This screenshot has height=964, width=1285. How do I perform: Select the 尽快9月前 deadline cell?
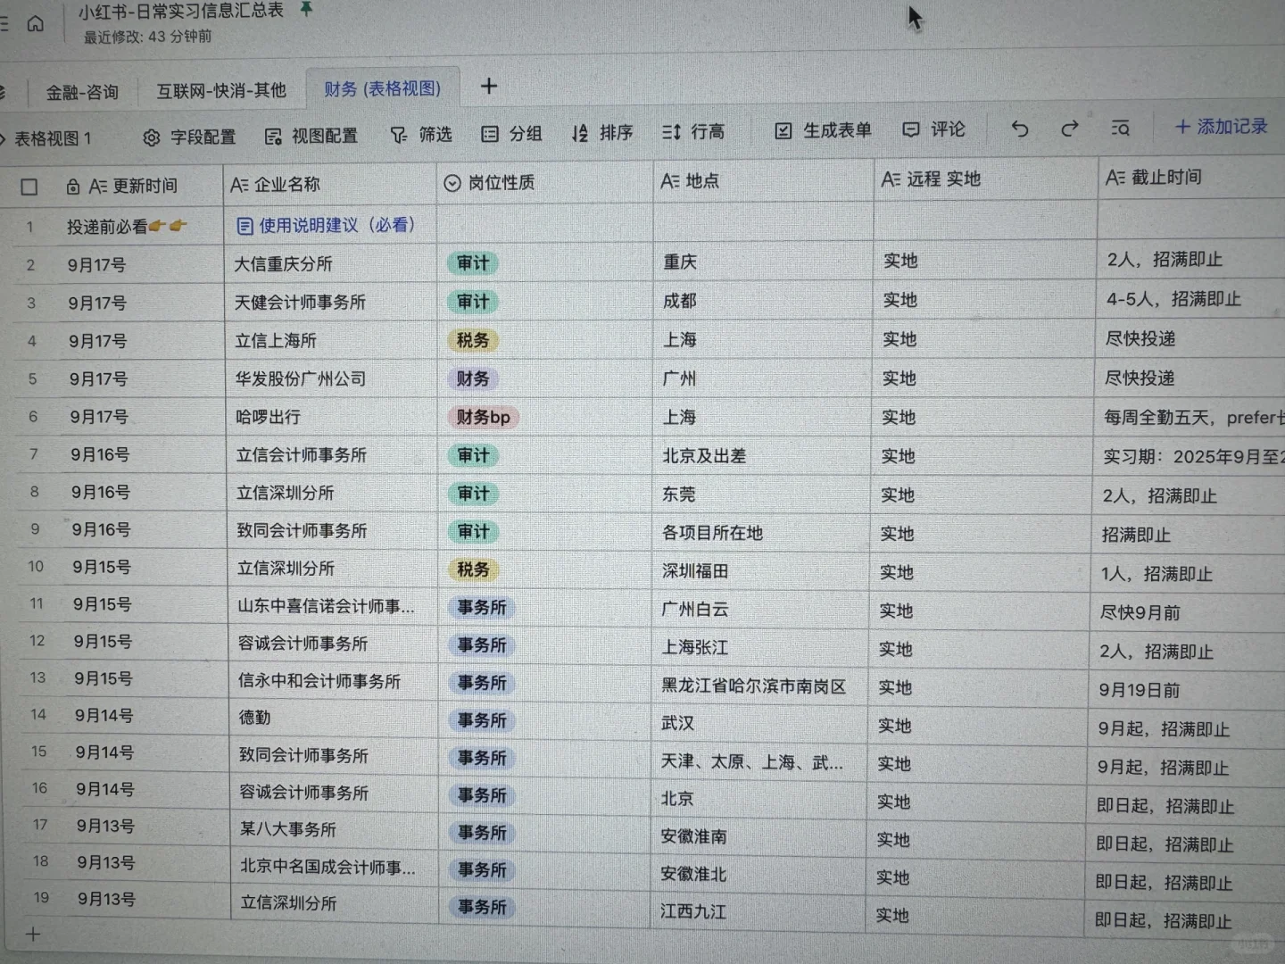pos(1189,612)
